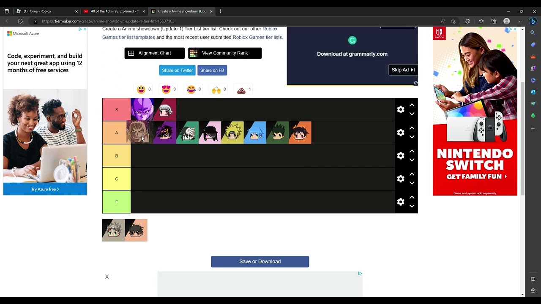Open settings gear for F tier row
Image resolution: width=541 pixels, height=304 pixels.
401,202
